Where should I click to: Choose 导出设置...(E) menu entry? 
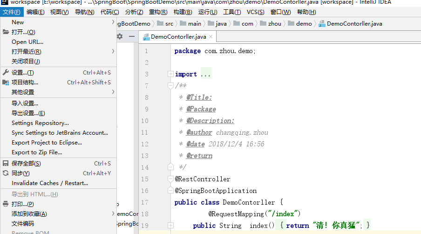[x=59, y=113]
